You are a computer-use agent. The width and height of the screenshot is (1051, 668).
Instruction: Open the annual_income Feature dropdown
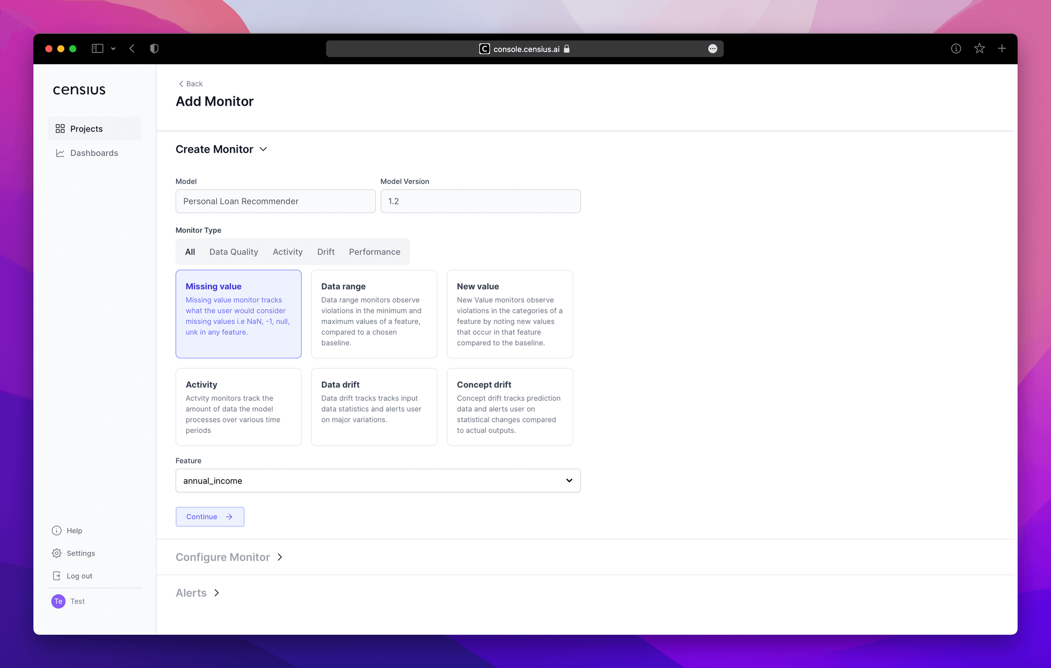coord(378,480)
